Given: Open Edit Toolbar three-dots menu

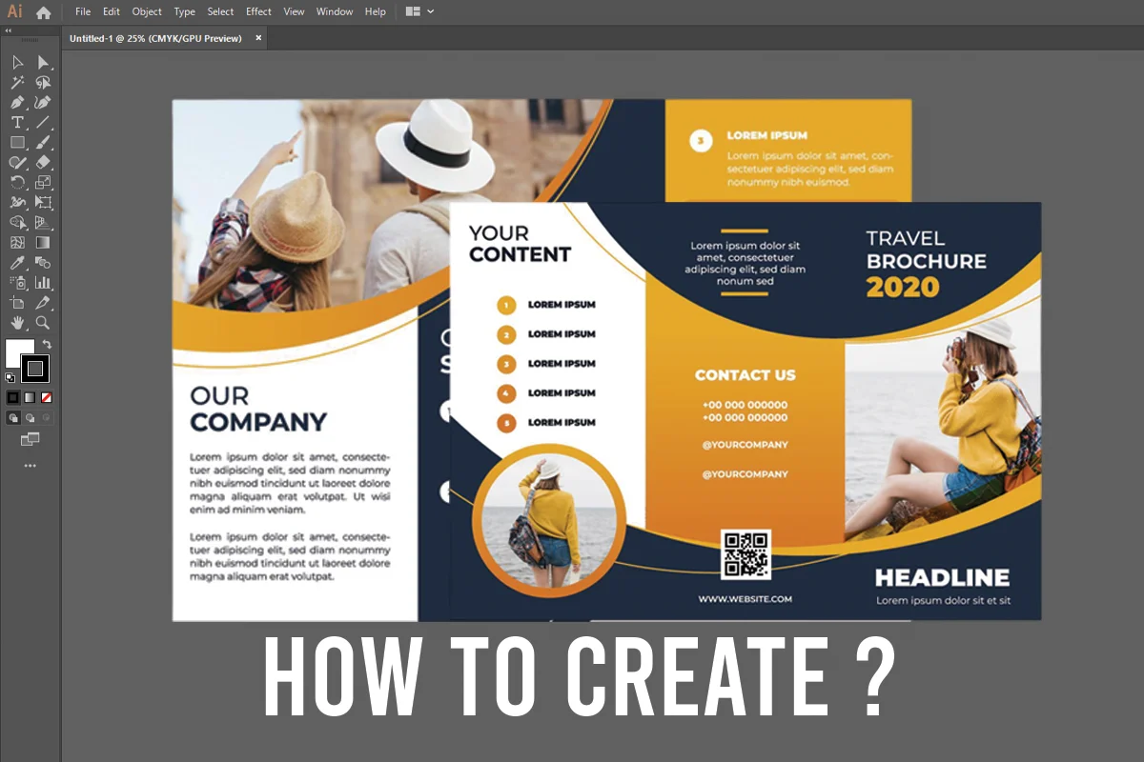Looking at the screenshot, I should 30,466.
